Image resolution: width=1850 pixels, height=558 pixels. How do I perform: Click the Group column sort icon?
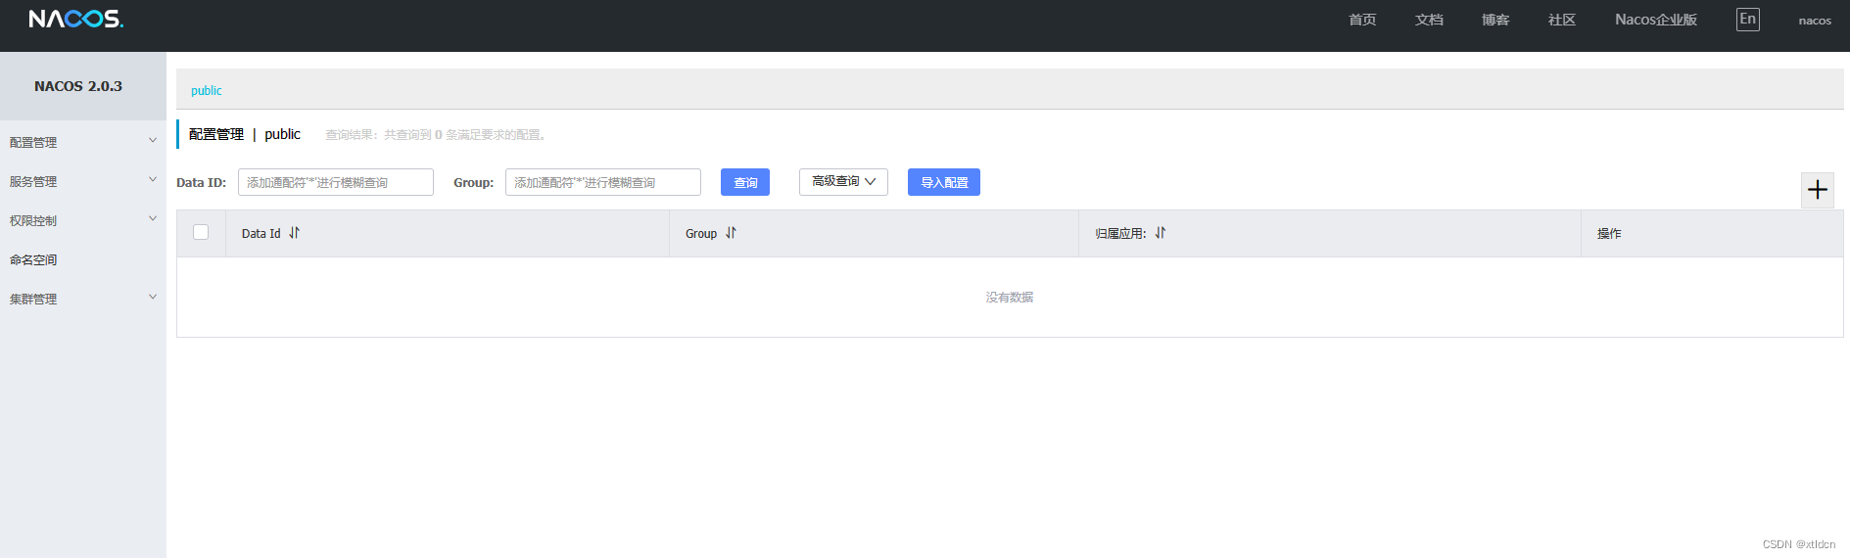click(731, 233)
